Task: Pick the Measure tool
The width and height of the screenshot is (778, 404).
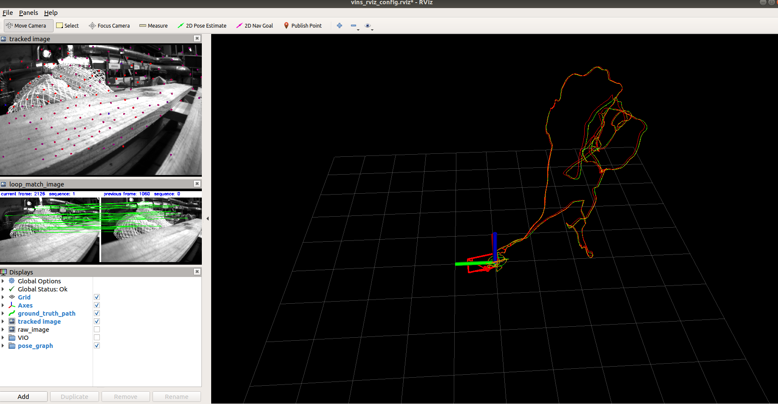Action: (x=153, y=25)
